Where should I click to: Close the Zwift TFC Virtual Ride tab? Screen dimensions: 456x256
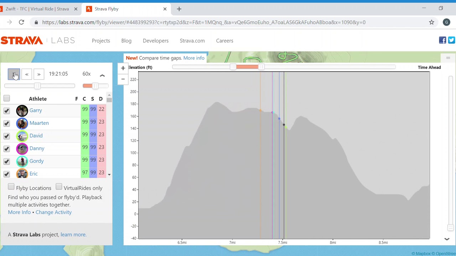point(76,9)
